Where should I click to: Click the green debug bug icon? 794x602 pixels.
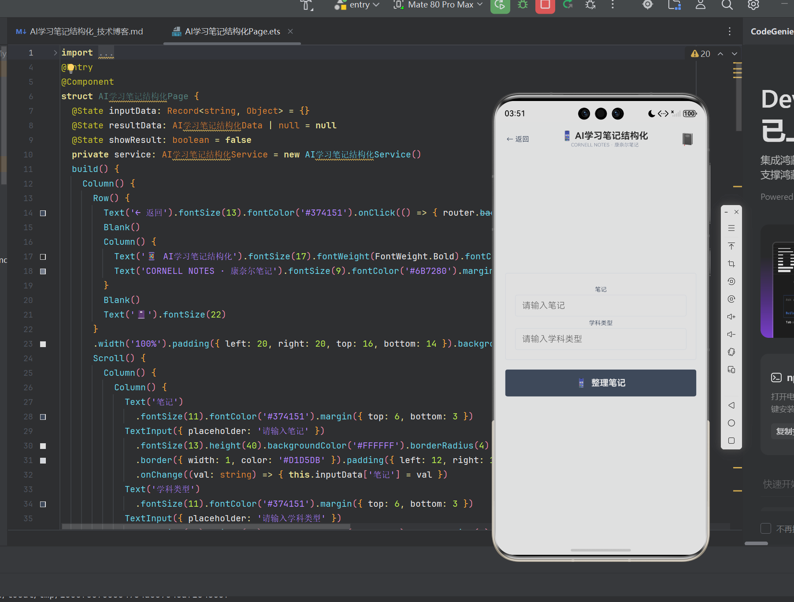523,5
